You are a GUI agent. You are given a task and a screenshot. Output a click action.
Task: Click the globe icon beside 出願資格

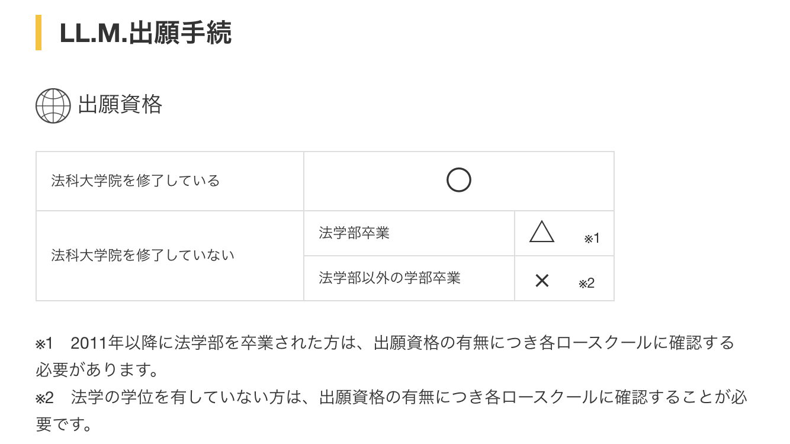coord(53,106)
